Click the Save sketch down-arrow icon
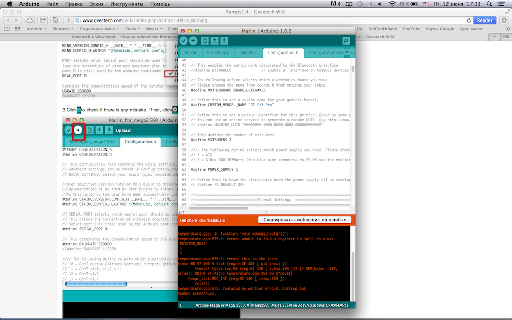The height and width of the screenshot is (320, 512). (x=224, y=41)
